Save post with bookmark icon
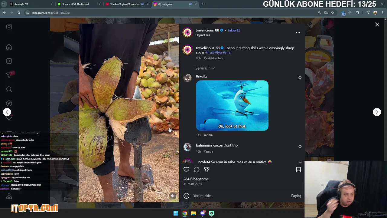387x218 pixels. tap(298, 170)
